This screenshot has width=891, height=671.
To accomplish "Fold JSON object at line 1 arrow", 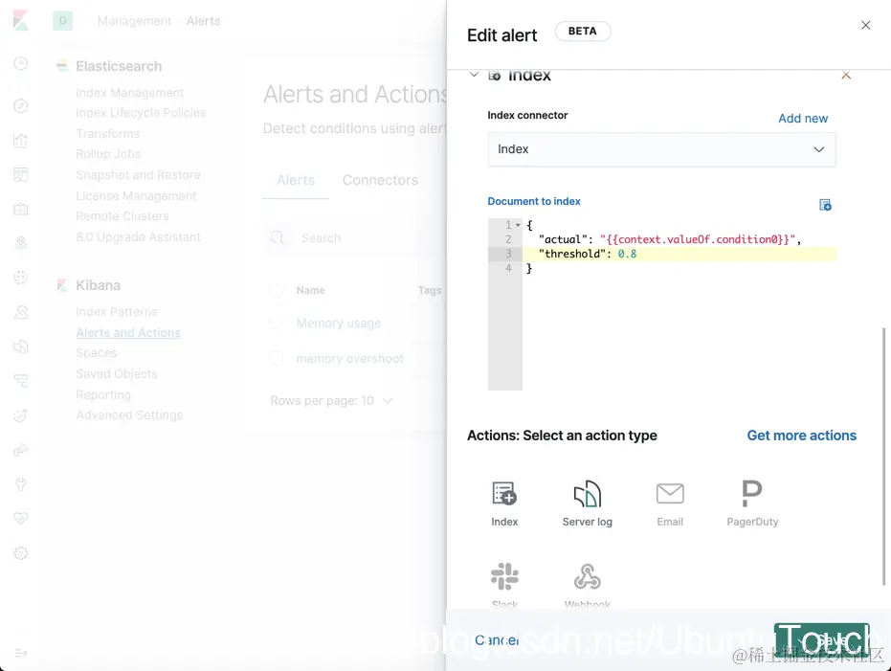I will [x=518, y=225].
